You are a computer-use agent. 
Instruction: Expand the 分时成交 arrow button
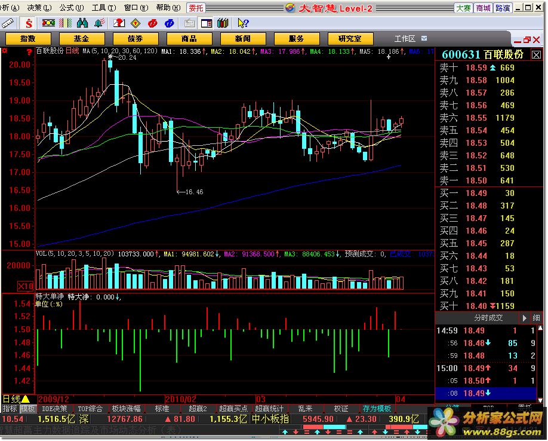click(525, 318)
